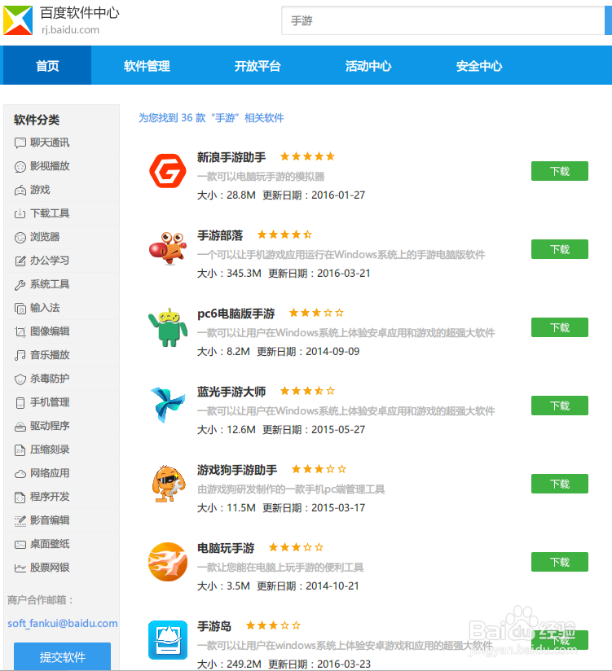Open the 新浪手游助手 title link
Screen dimensions: 612x671
coord(231,157)
